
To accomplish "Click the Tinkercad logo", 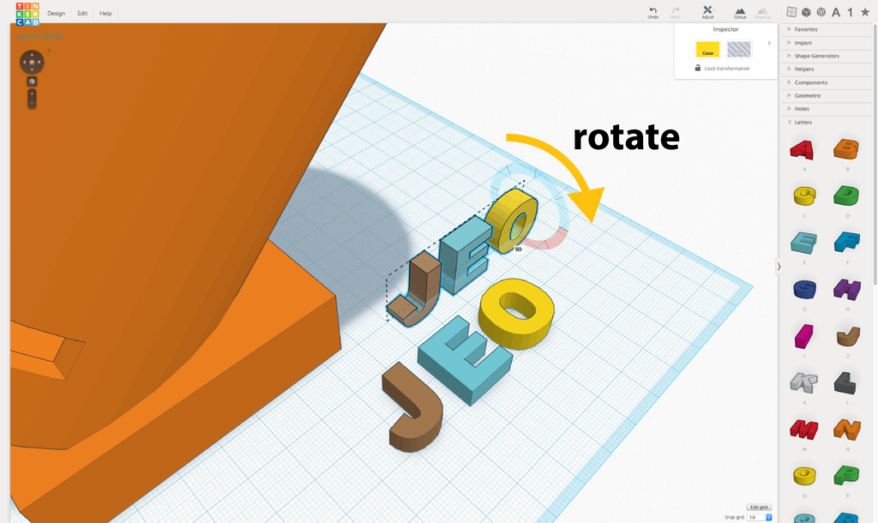I will point(27,14).
